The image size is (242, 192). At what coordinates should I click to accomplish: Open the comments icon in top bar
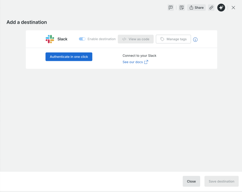coord(170,8)
